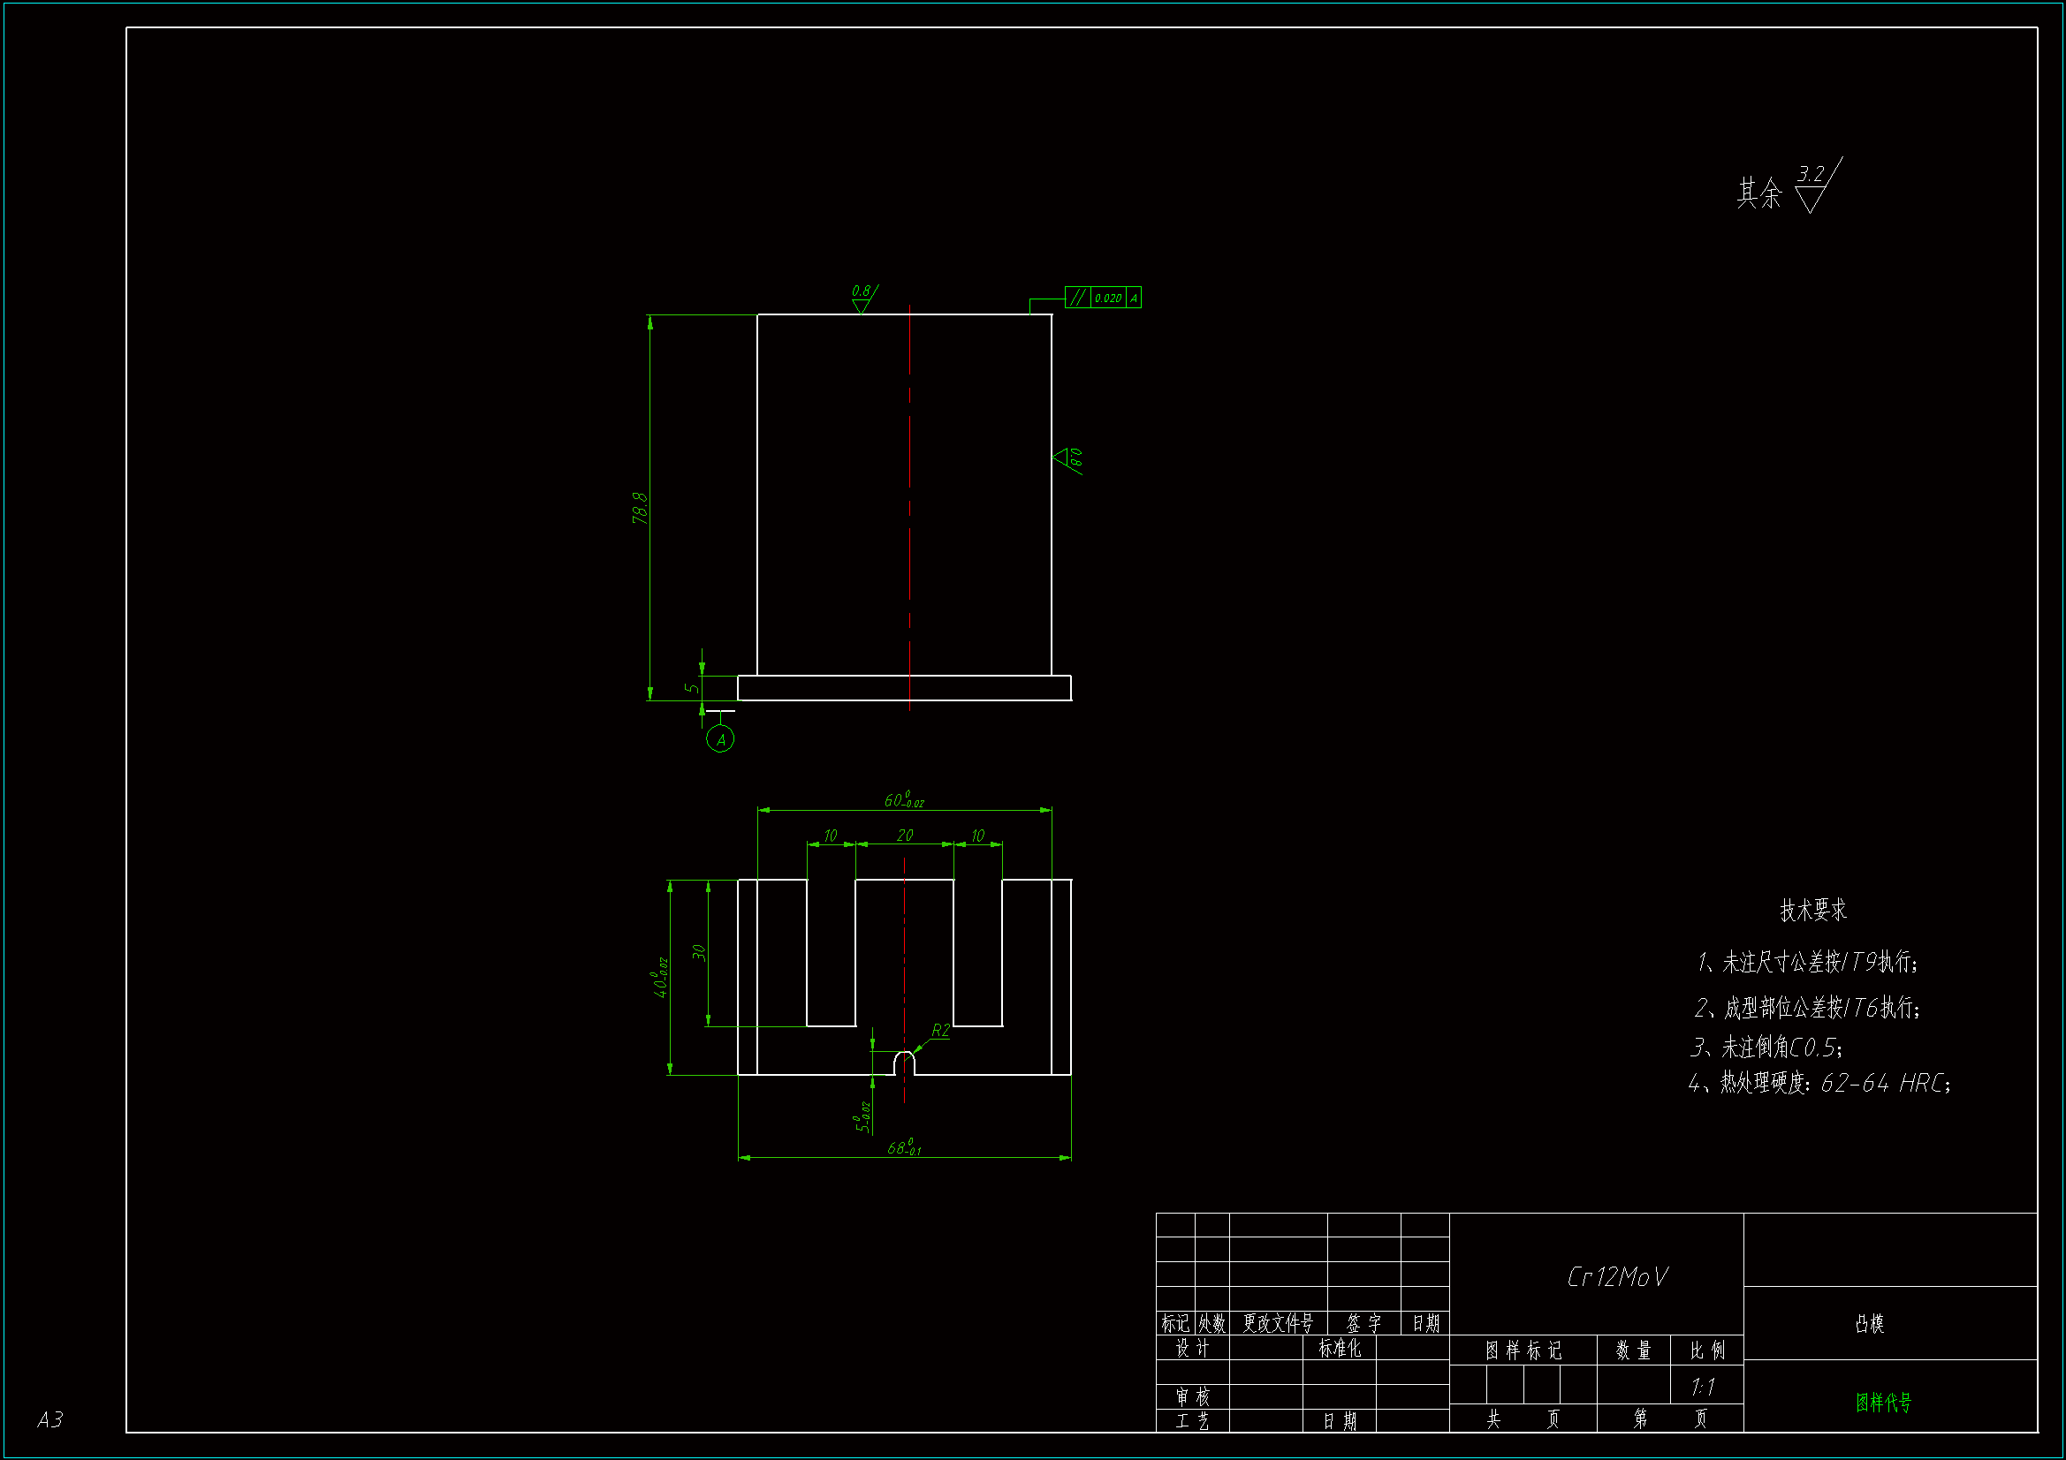Select the 30 slot depth dimension
This screenshot has height=1460, width=2066.
tap(699, 953)
